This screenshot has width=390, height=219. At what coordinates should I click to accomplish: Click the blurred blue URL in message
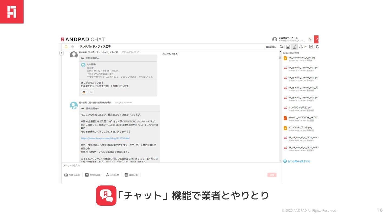coord(105,138)
